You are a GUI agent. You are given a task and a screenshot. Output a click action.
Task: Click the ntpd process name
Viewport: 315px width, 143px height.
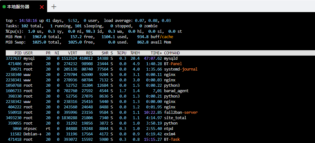pos(169,129)
